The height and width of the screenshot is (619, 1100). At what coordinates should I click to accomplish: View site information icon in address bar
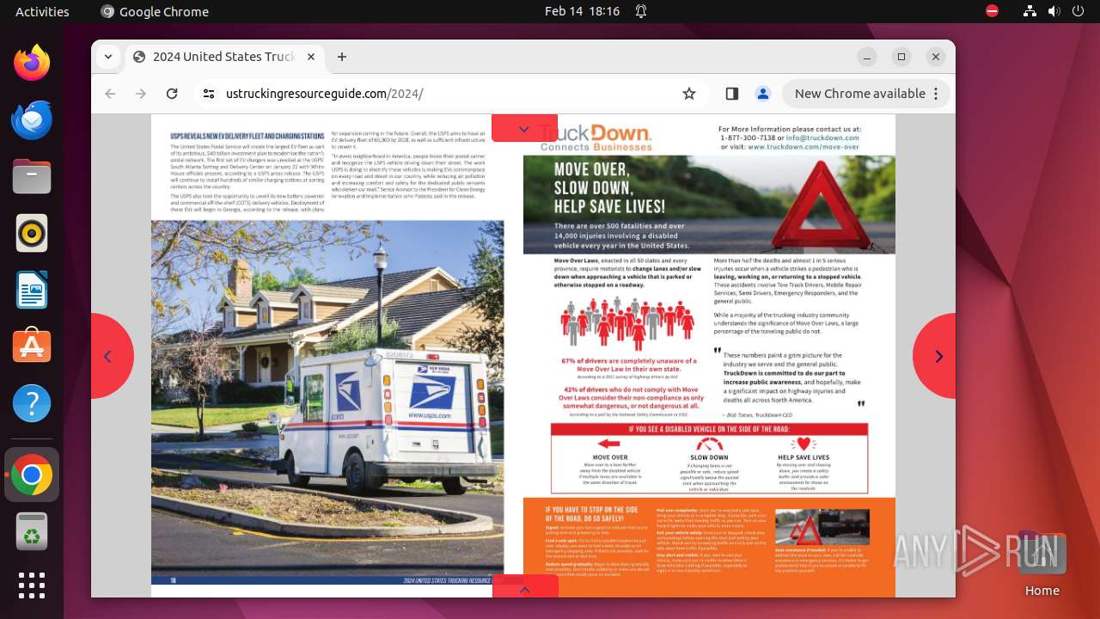pyautogui.click(x=209, y=94)
